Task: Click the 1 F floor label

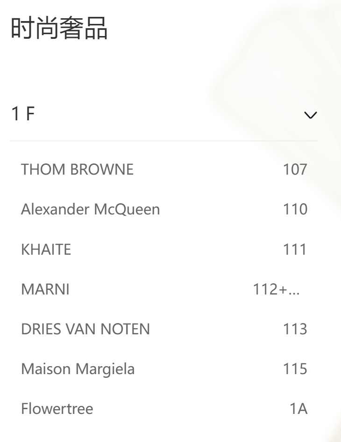Action: (x=23, y=114)
